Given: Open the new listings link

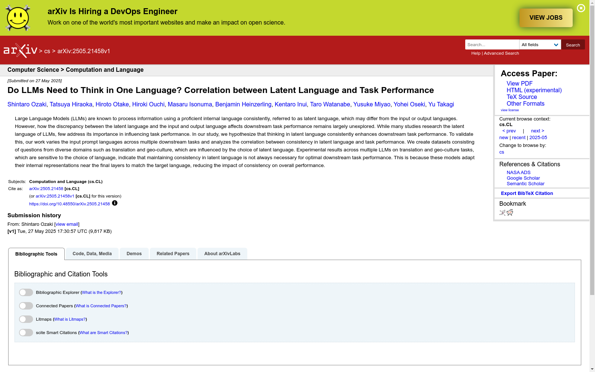Looking at the screenshot, I should [x=504, y=138].
